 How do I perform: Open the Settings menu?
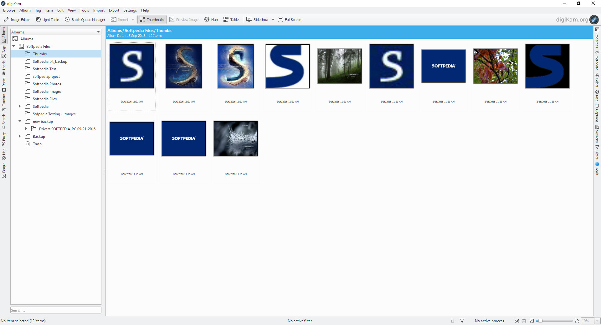pos(130,10)
